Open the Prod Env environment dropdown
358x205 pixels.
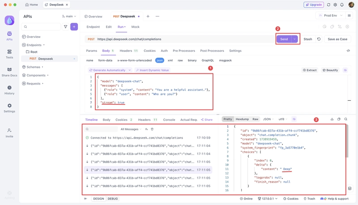click(330, 16)
